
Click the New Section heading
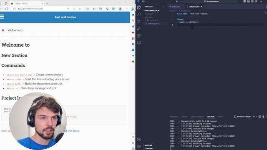pyautogui.click(x=14, y=55)
